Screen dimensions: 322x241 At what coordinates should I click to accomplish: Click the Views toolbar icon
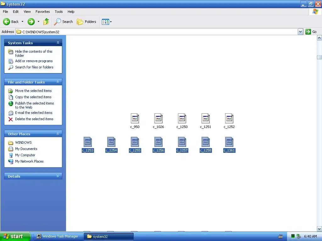pyautogui.click(x=105, y=22)
